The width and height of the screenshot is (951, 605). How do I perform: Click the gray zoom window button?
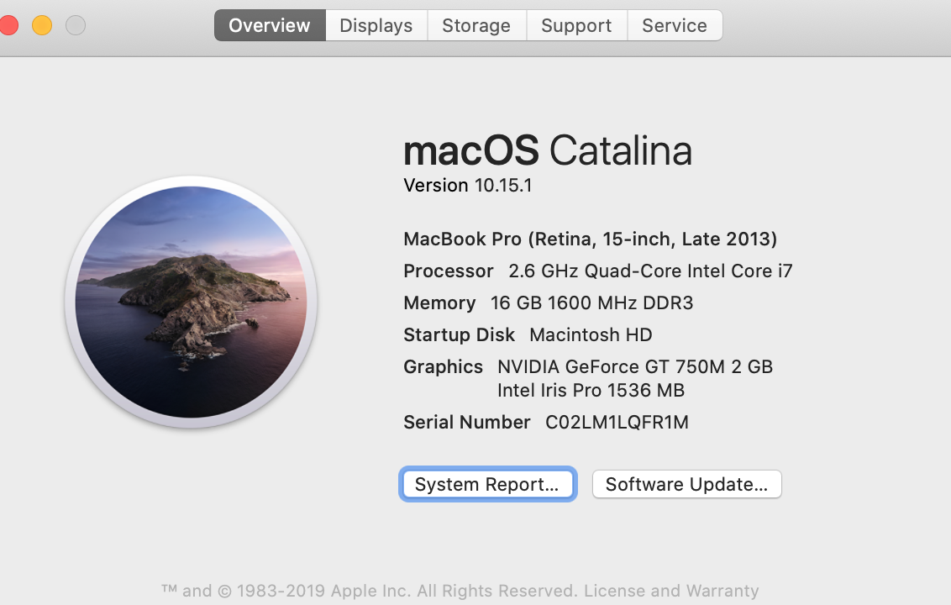click(76, 26)
